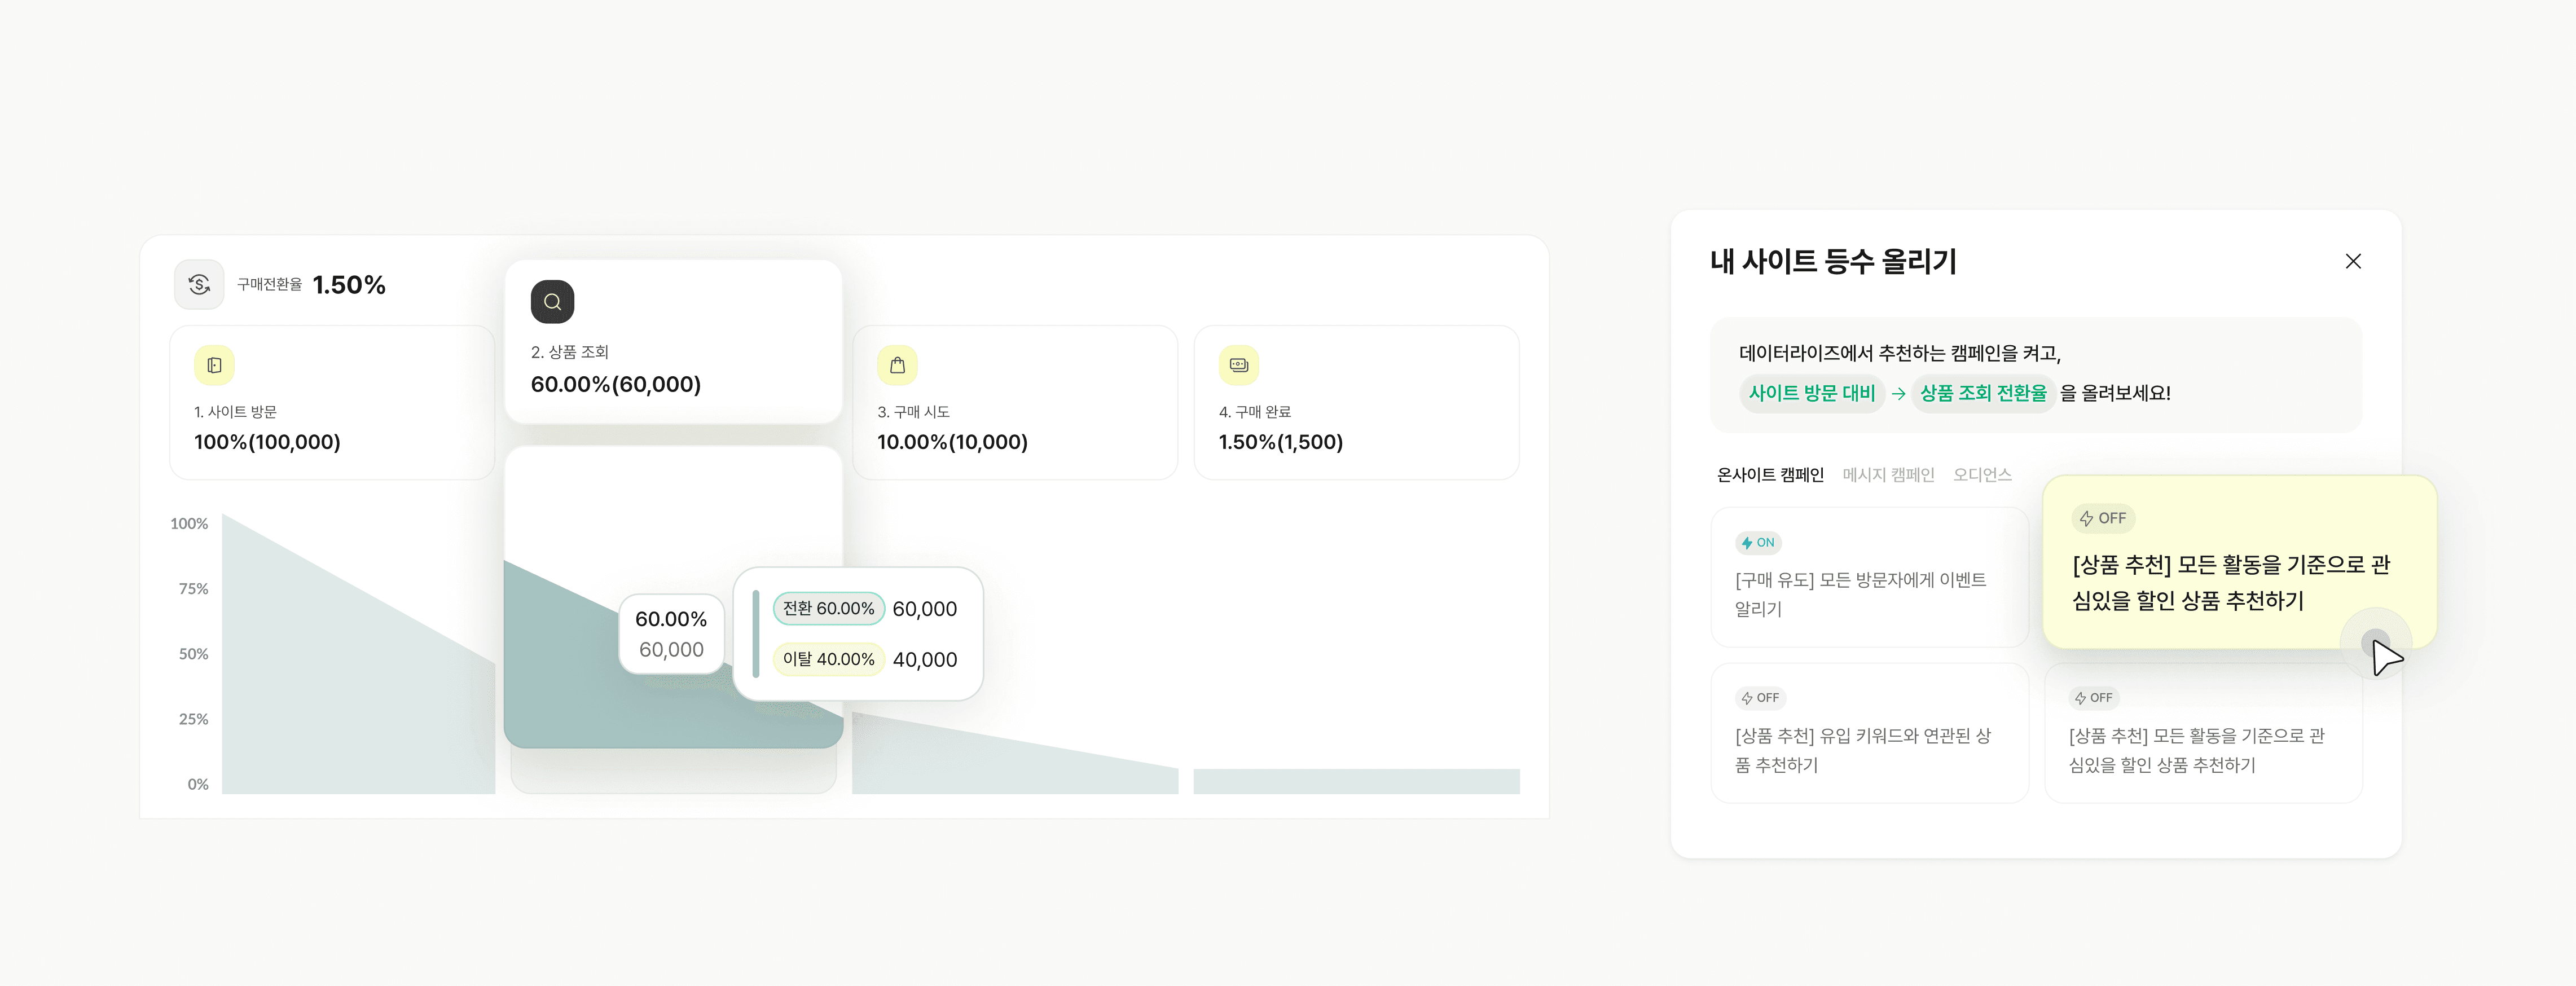Select the 온사이트 캠페인 tab

pos(1770,475)
